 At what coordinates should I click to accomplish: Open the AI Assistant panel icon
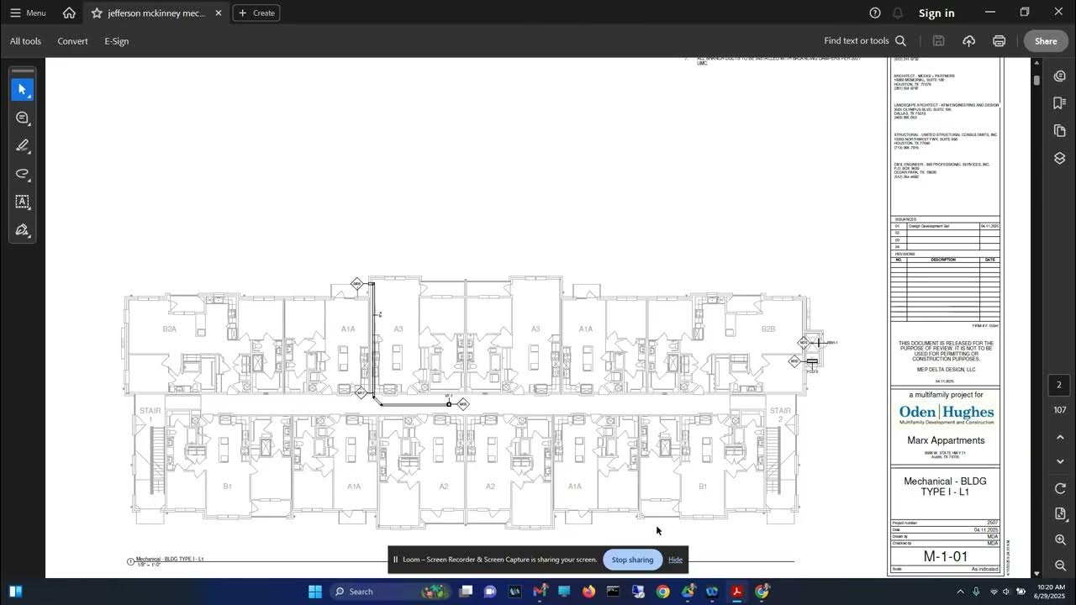(1059, 75)
